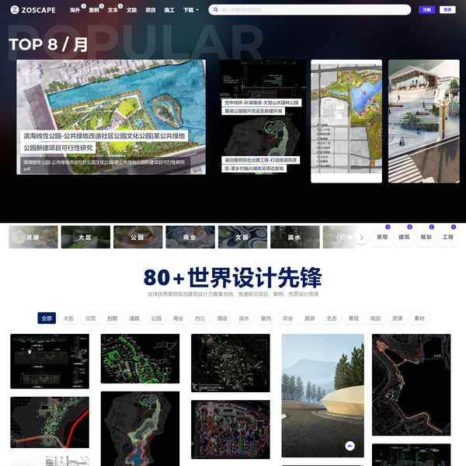The height and width of the screenshot is (466, 466).
Task: Open the aerial plaza rendering thumbnail
Action: coord(424,121)
